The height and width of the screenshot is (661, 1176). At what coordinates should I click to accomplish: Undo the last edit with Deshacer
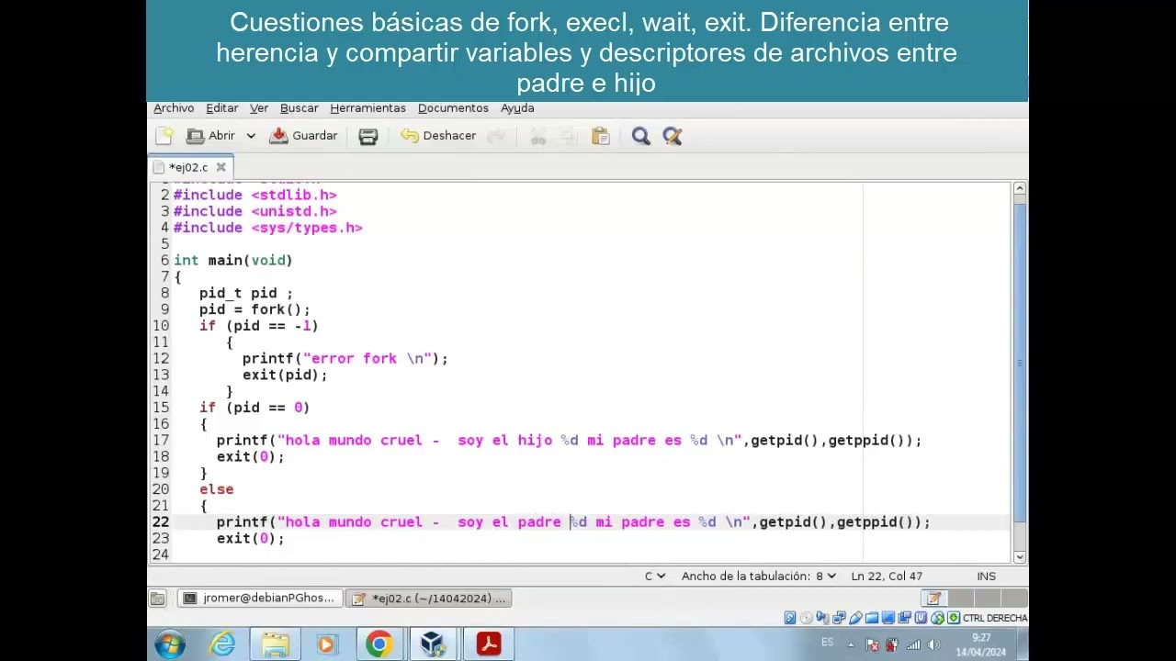438,136
